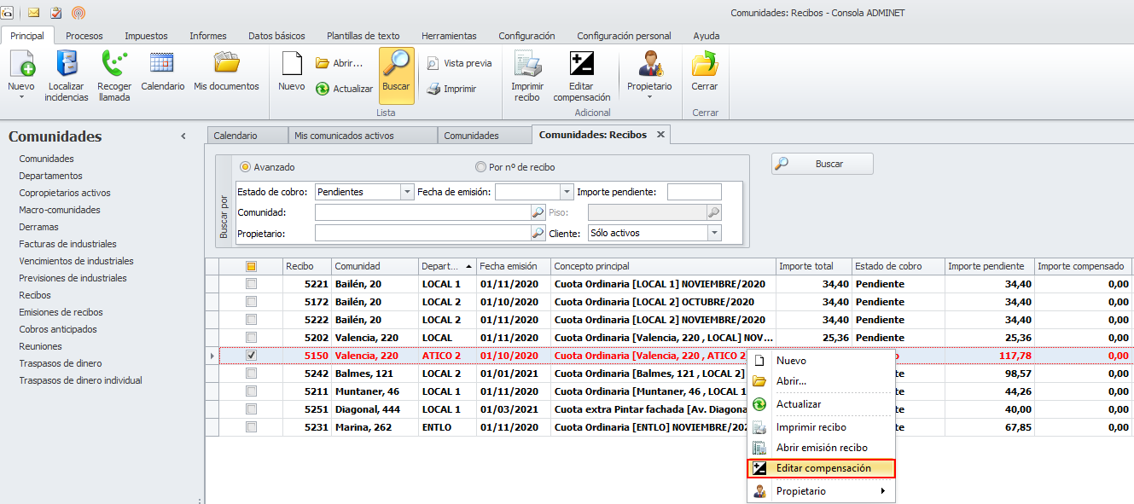Select the Por nº de recibo radio button
The height and width of the screenshot is (504, 1134).
pyautogui.click(x=480, y=167)
